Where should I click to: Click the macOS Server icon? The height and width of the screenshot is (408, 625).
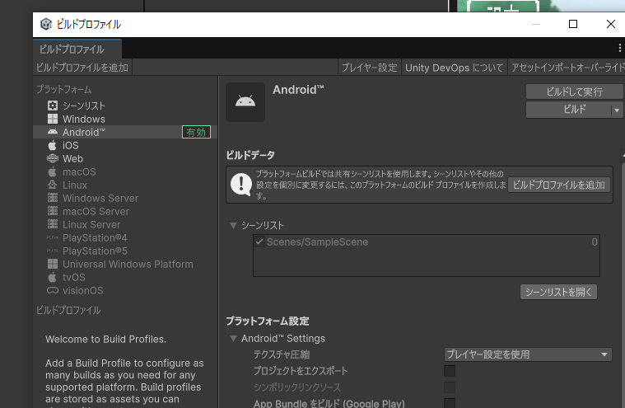[53, 211]
